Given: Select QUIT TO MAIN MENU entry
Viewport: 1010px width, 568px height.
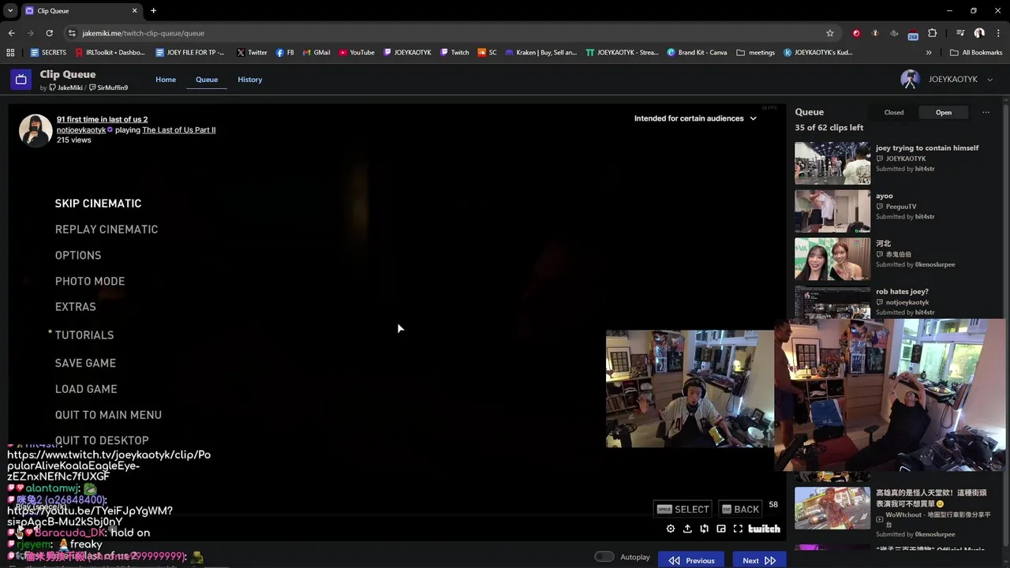Looking at the screenshot, I should [108, 415].
